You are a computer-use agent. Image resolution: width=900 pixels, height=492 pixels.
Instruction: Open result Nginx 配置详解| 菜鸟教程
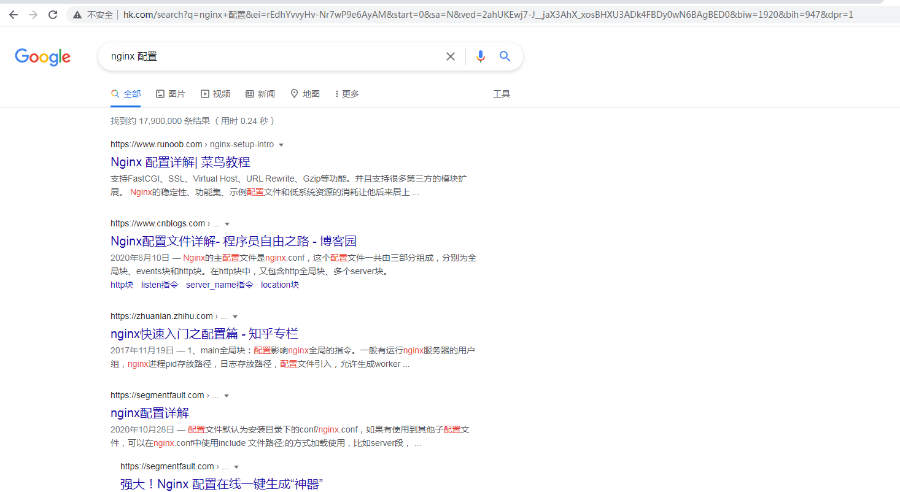pos(180,162)
